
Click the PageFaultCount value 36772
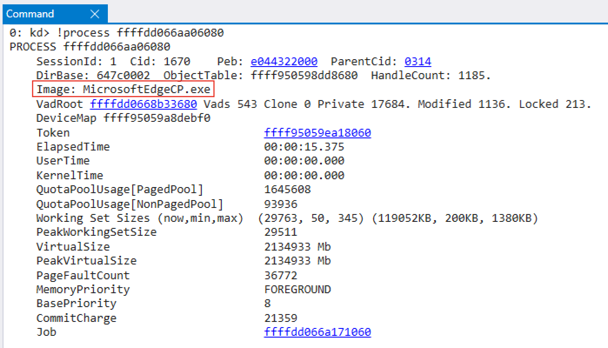(281, 275)
